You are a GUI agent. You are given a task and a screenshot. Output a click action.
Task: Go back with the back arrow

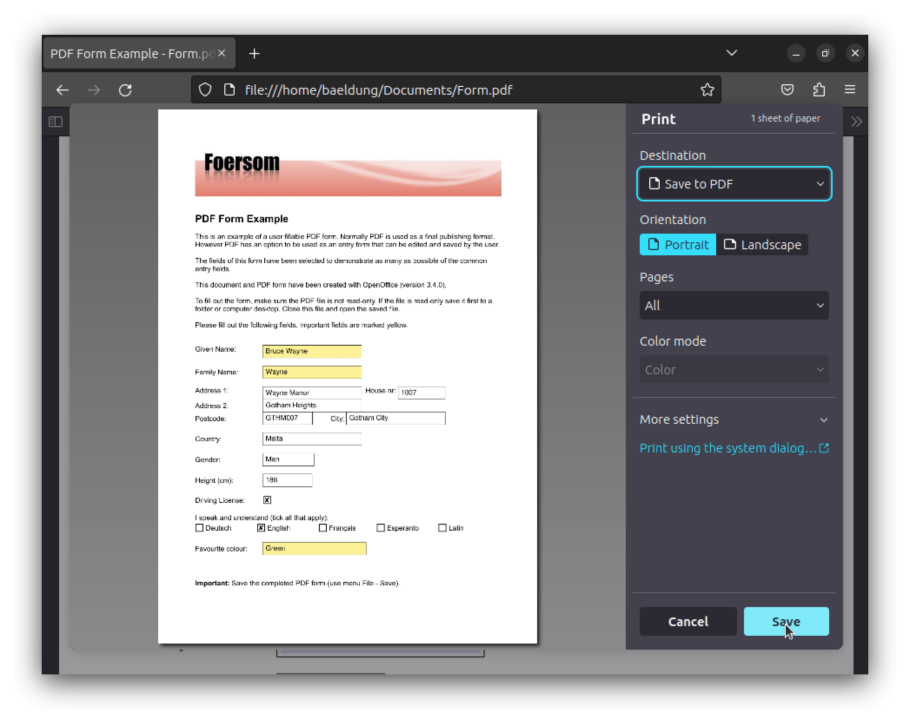click(x=63, y=90)
